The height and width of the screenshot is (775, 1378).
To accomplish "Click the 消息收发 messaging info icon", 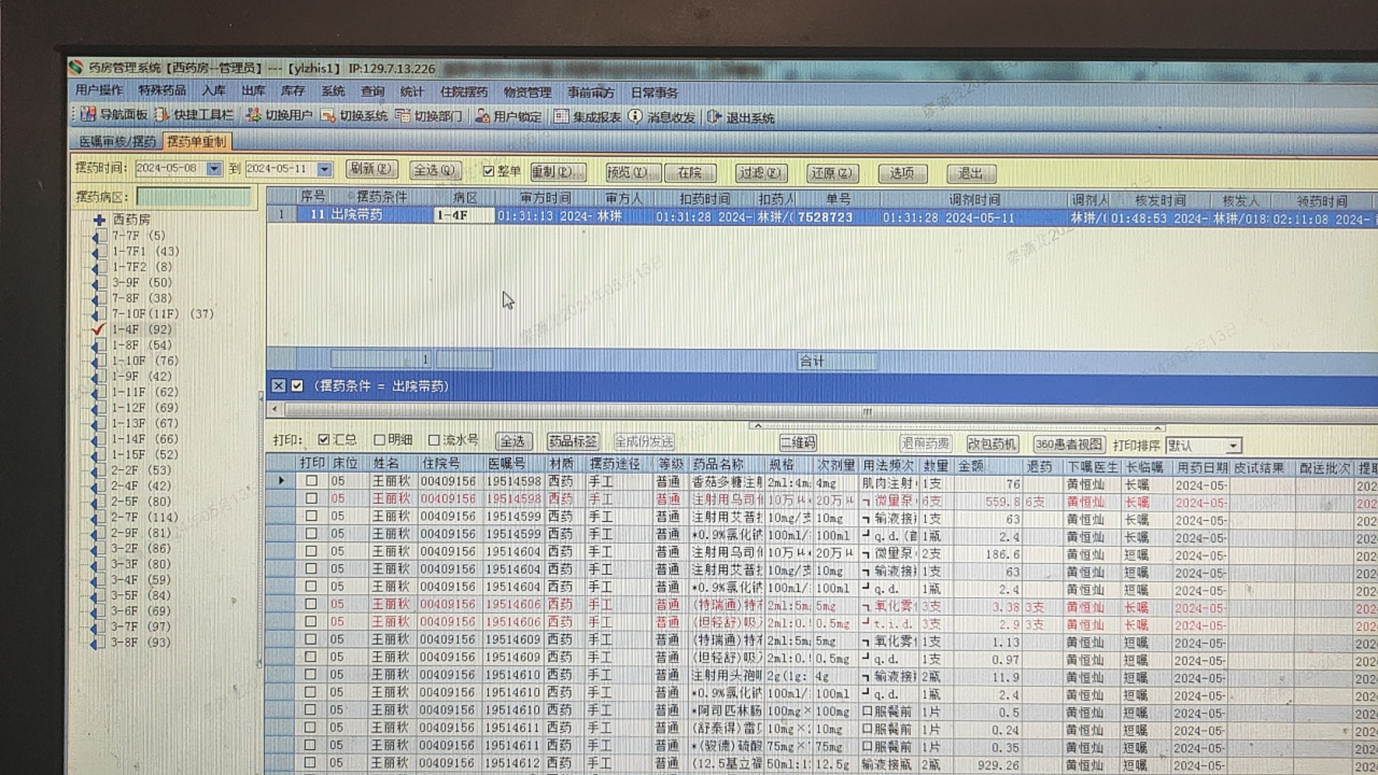I will [635, 116].
